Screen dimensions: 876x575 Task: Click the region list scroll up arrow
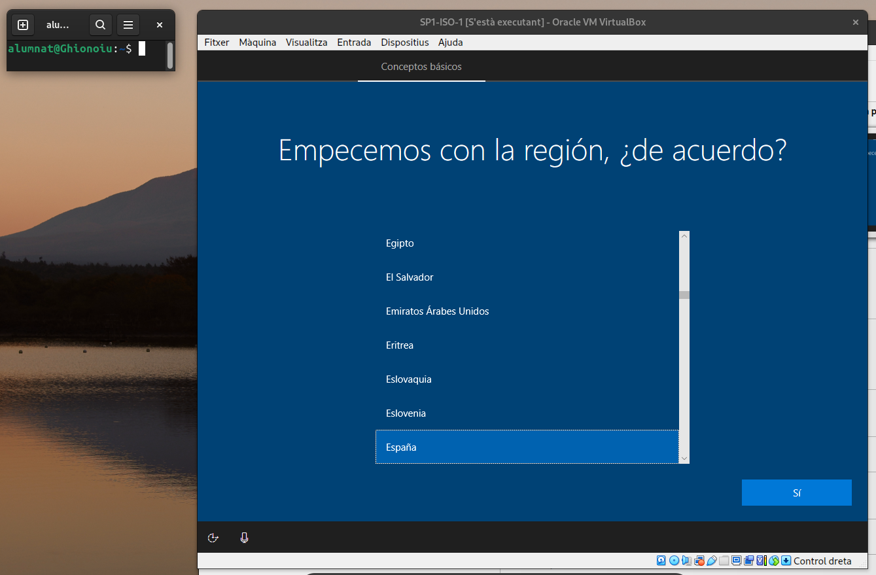point(684,236)
